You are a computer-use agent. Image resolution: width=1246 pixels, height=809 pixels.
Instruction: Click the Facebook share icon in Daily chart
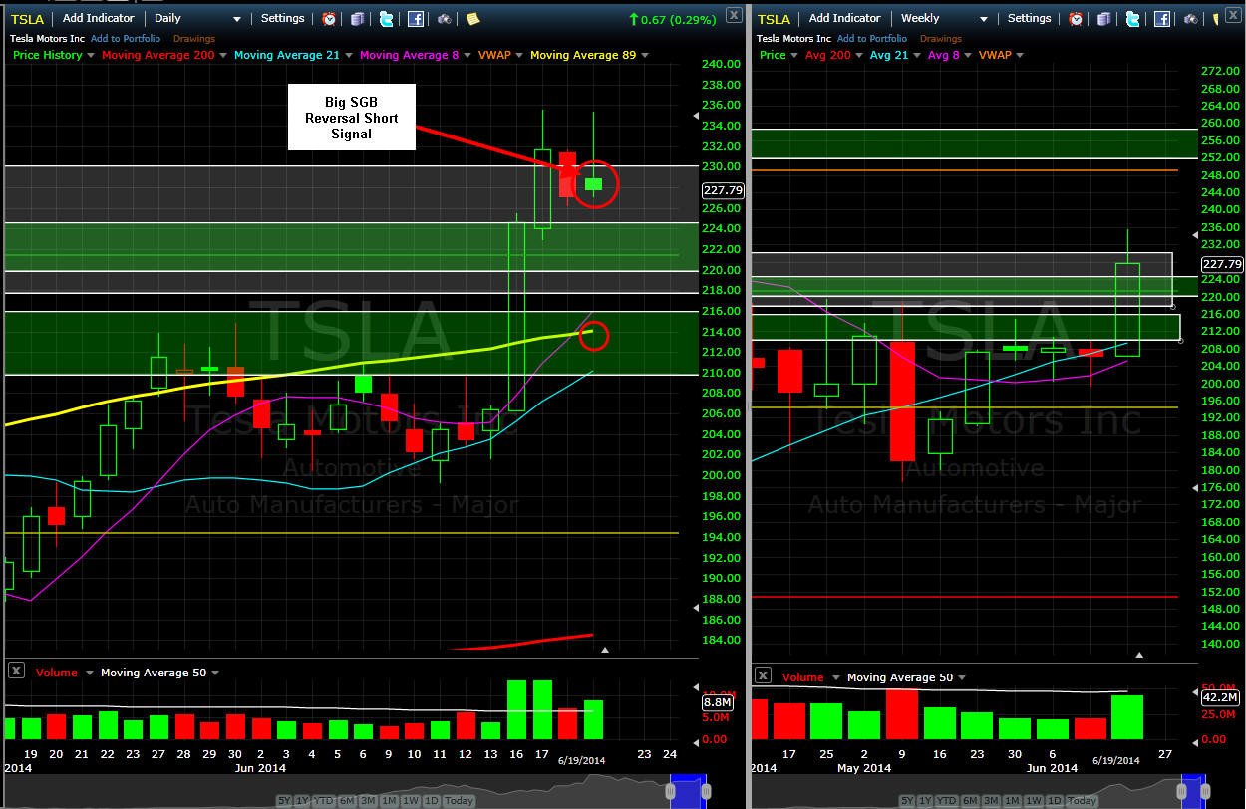click(416, 19)
